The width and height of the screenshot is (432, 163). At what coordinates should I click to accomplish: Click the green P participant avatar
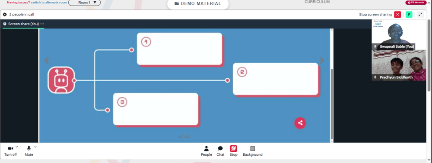[x=409, y=15]
